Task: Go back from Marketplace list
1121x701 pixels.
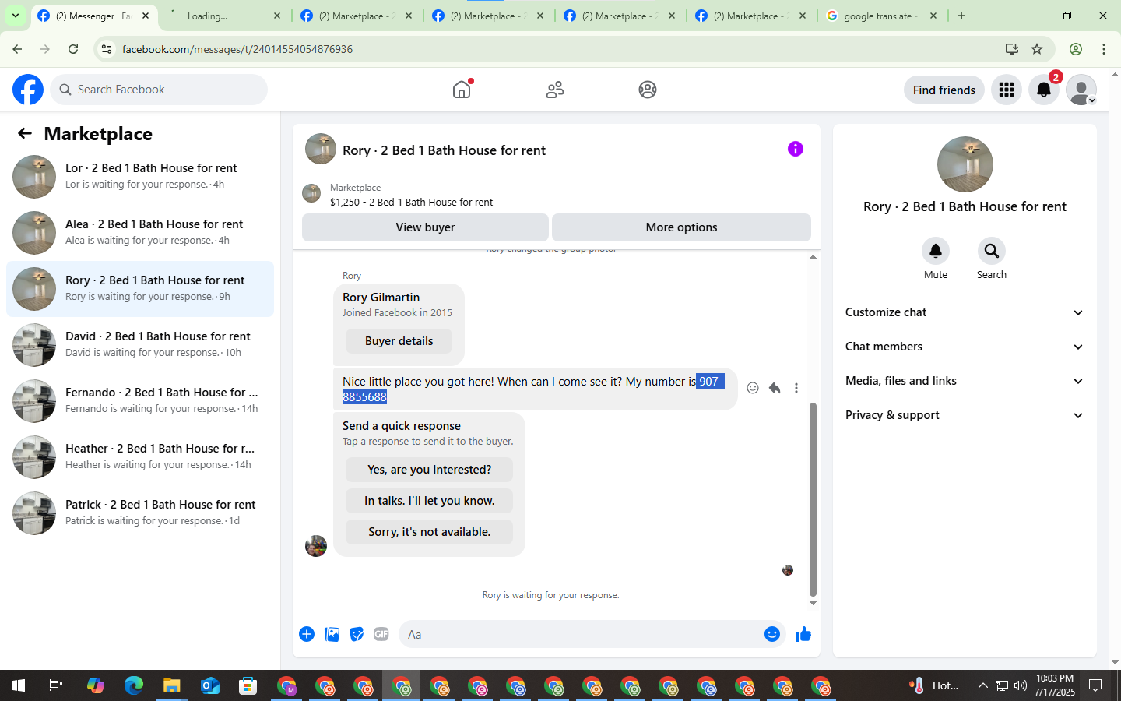Action: 25,133
